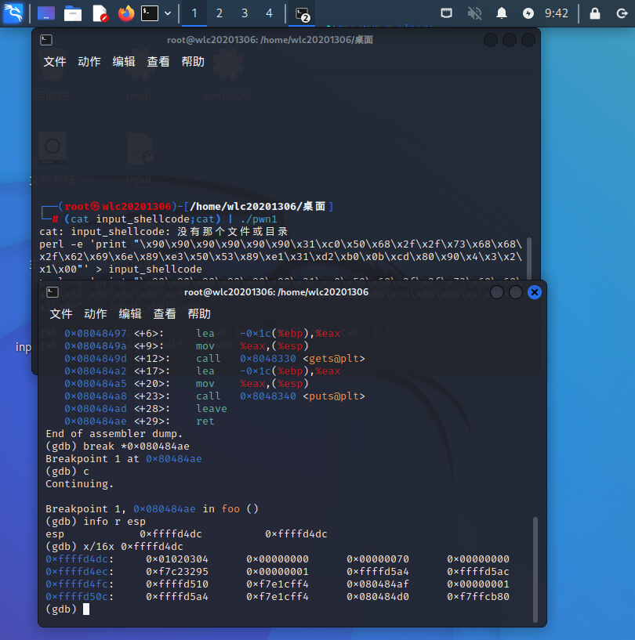Launch the text editor from the panel

click(x=100, y=13)
